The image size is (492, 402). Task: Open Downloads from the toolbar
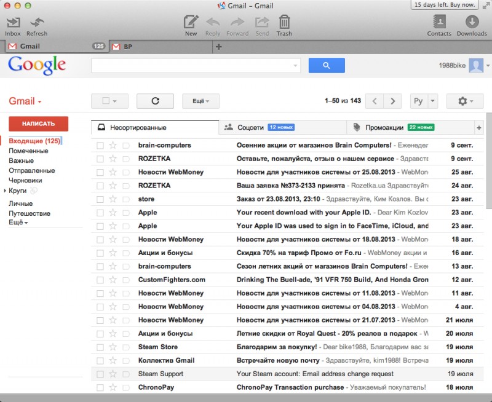tap(472, 26)
